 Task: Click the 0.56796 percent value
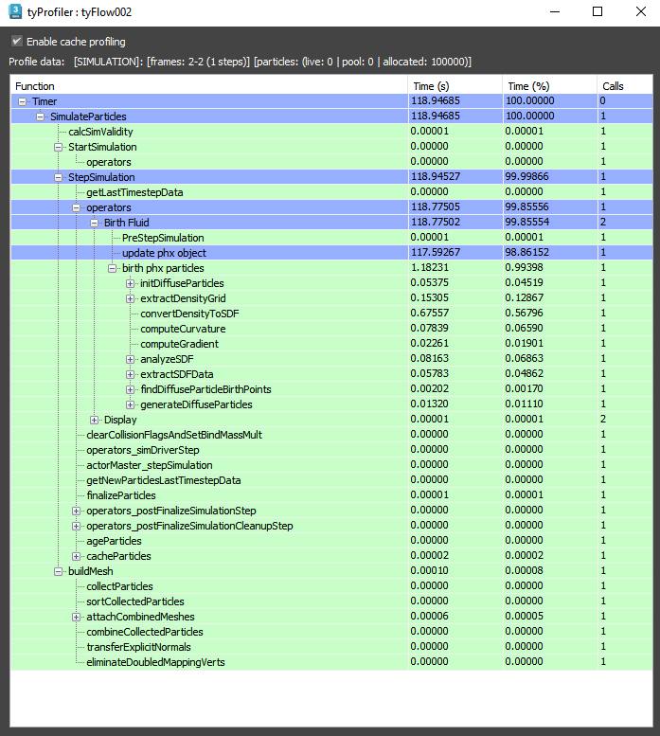click(524, 314)
